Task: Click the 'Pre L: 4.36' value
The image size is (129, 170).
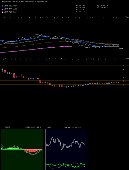Action: pyautogui.click(x=80, y=10)
